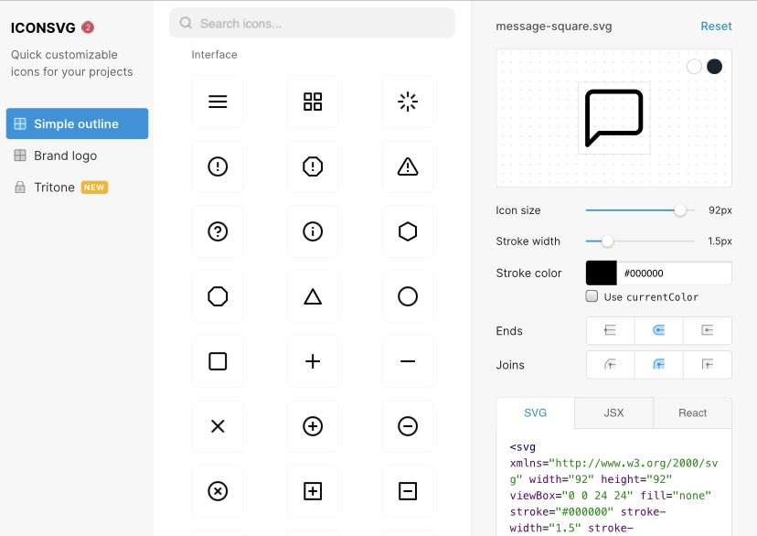
Task: Select the alert triangle warning icon
Action: tap(408, 166)
